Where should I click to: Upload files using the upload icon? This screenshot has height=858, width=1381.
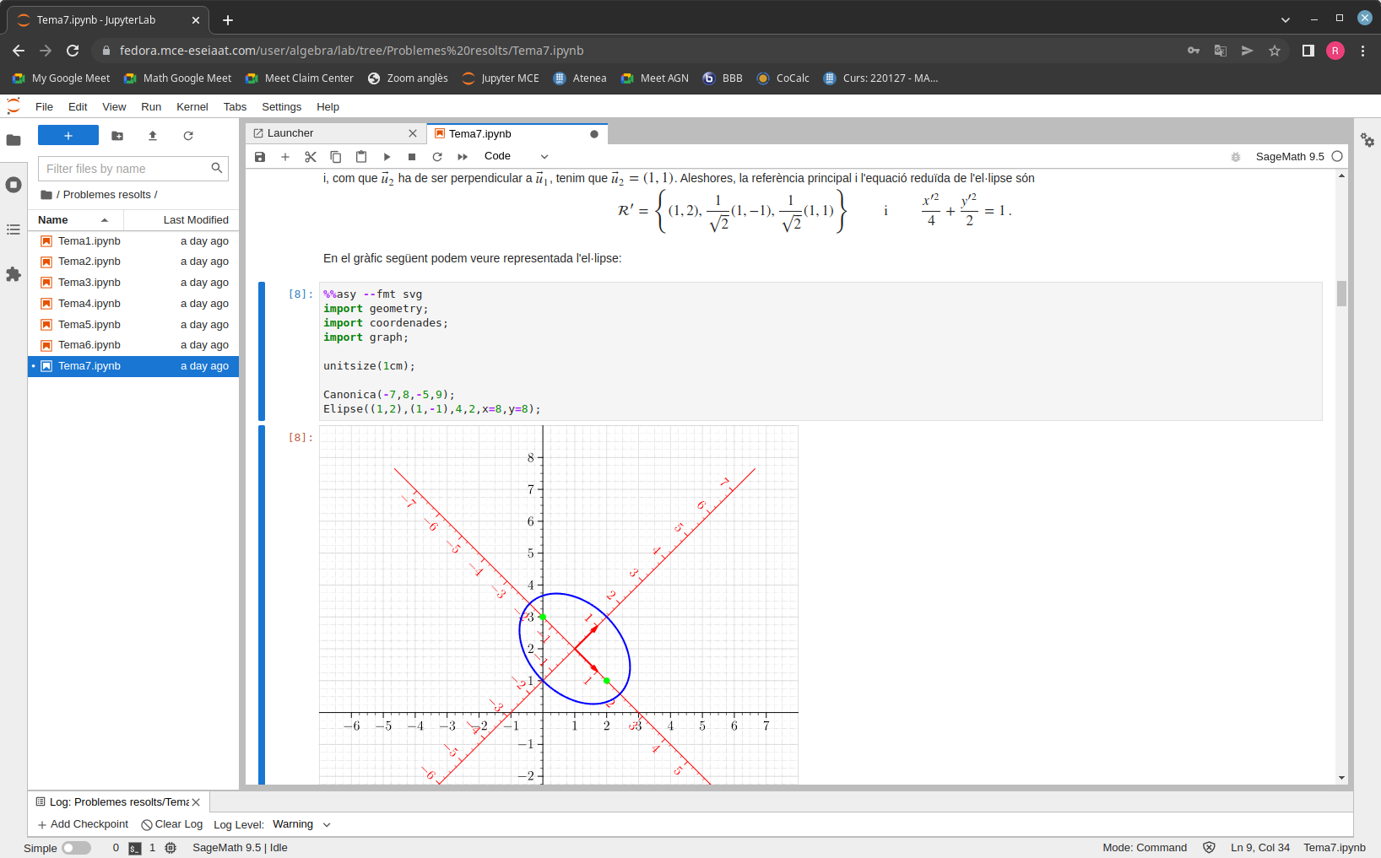coord(153,136)
